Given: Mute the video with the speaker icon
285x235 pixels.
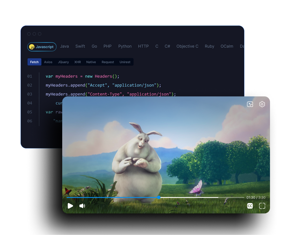Looking at the screenshot, I should pos(82,206).
